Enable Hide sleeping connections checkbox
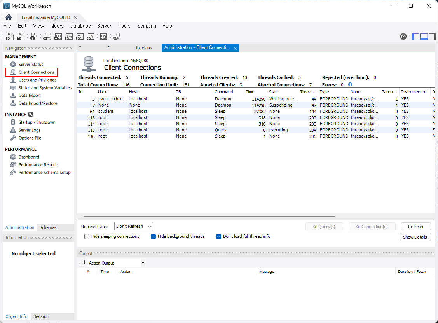 87,236
